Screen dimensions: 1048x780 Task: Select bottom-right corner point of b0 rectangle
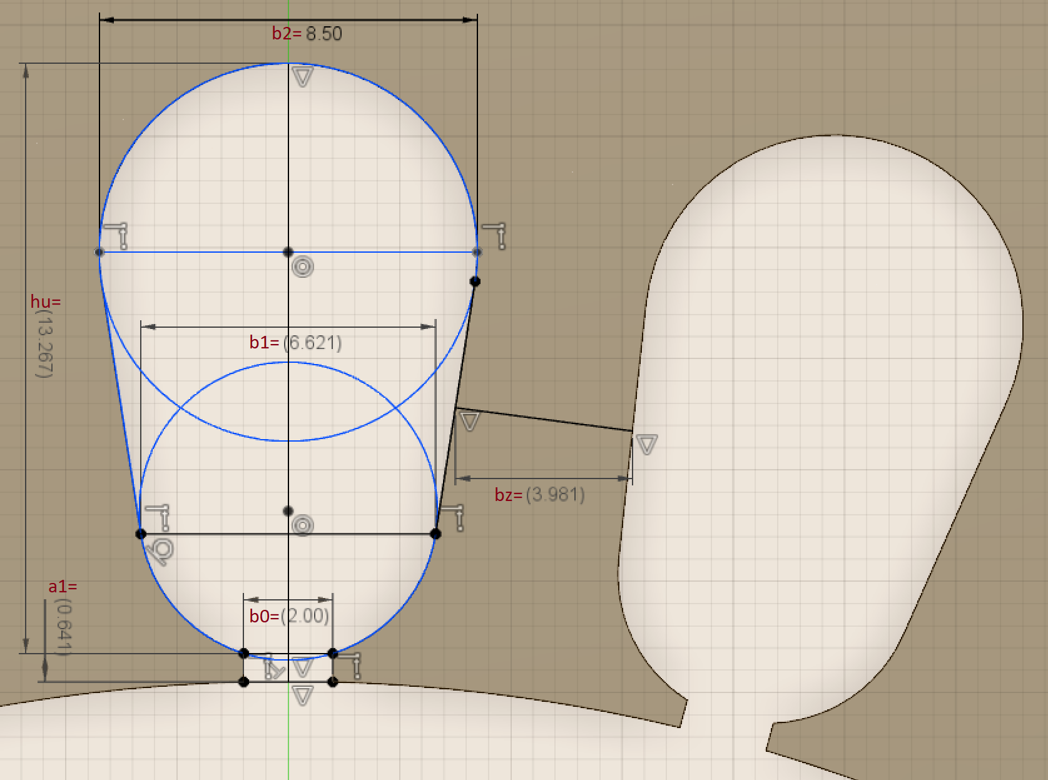333,682
